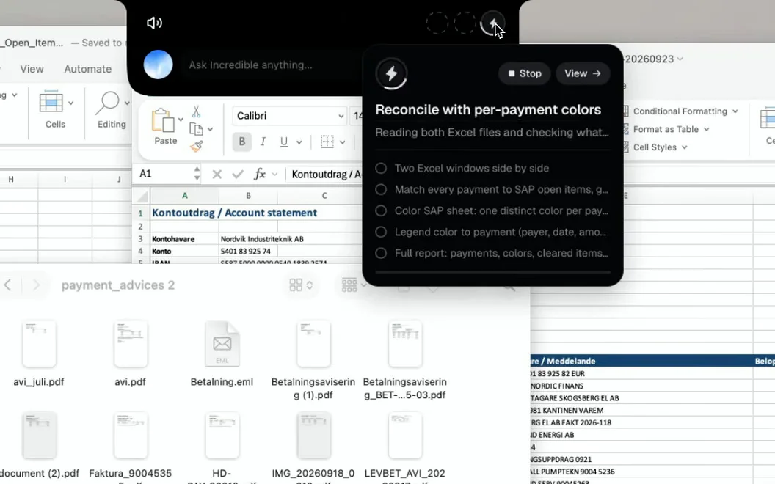Open the View tab in left Excel window
775x484 pixels.
point(32,69)
